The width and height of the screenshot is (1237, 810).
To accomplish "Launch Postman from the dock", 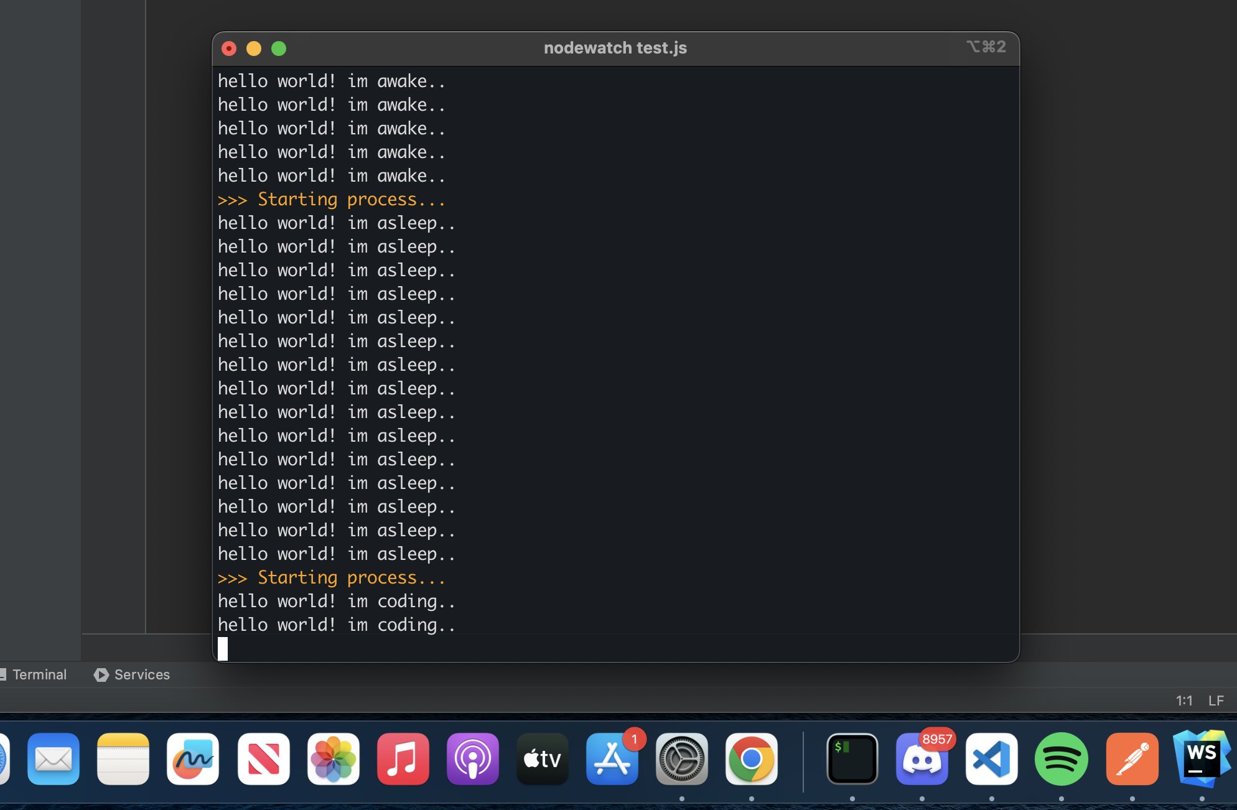I will [1132, 759].
